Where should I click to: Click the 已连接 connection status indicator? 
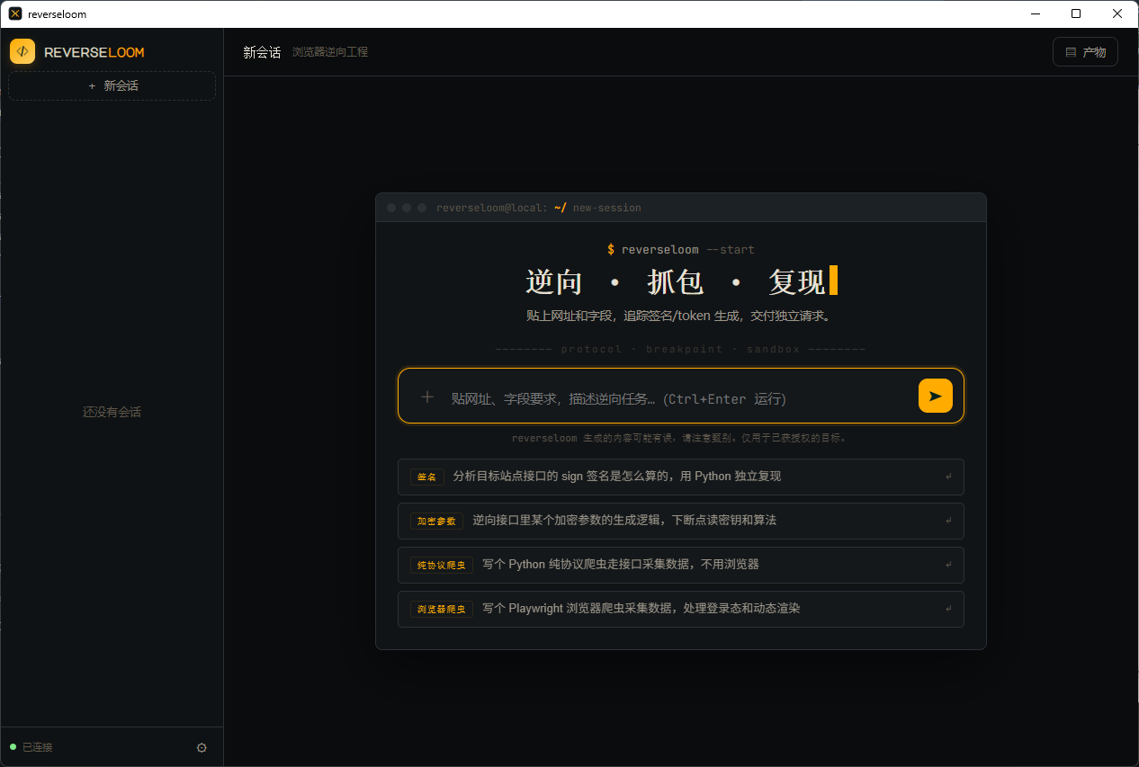(31, 747)
